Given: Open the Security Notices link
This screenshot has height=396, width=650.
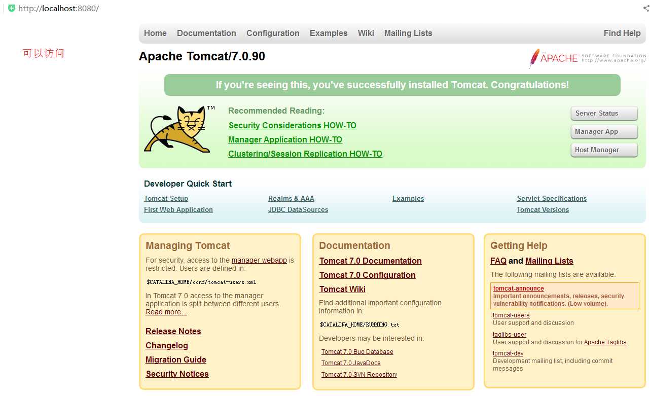Looking at the screenshot, I should 177,374.
